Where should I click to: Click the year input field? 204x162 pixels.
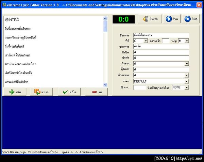140,87
